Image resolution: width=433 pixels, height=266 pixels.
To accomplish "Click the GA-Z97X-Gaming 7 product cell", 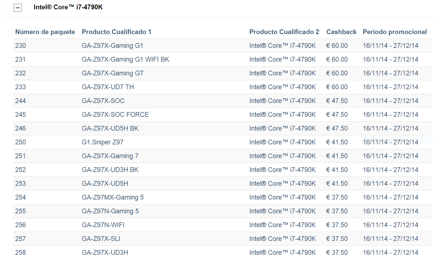I will [110, 156].
